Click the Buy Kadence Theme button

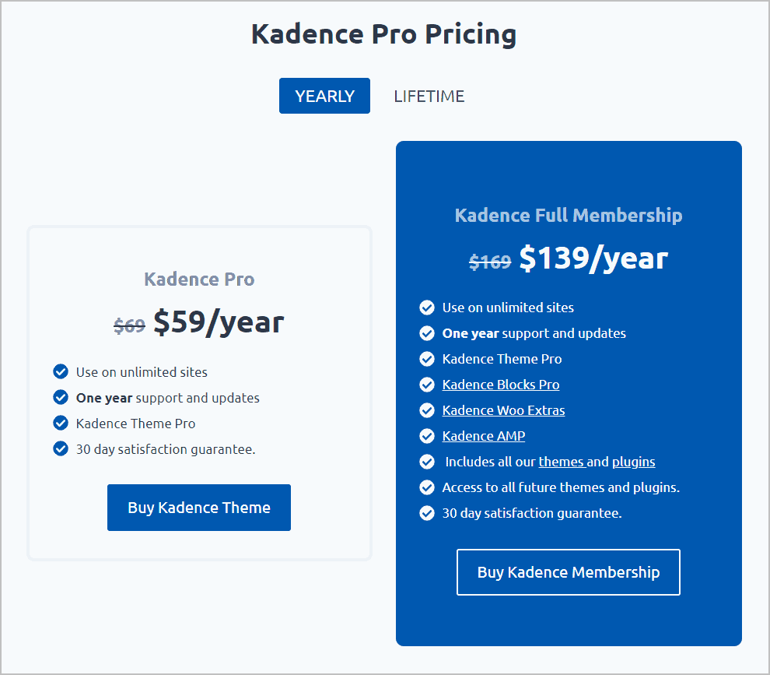(198, 507)
